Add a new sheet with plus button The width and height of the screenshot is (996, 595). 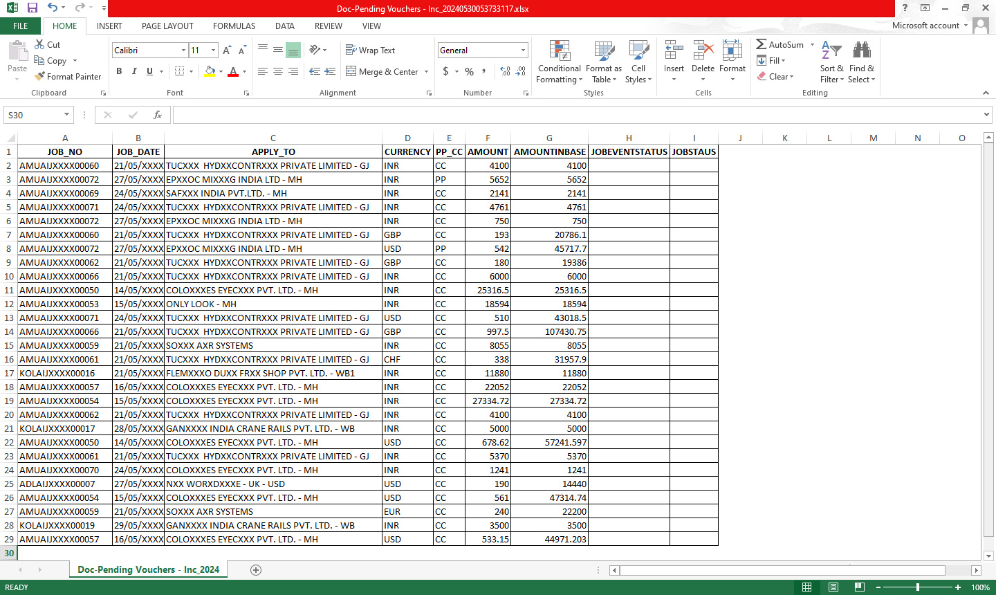[x=256, y=569]
